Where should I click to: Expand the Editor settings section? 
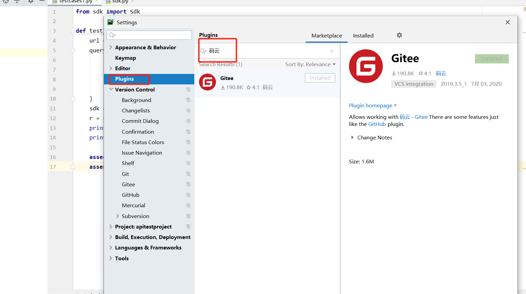click(111, 68)
